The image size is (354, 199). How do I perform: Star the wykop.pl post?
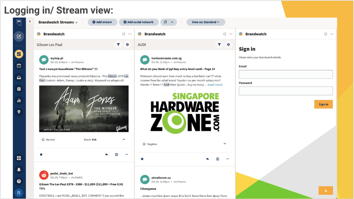tap(41, 155)
